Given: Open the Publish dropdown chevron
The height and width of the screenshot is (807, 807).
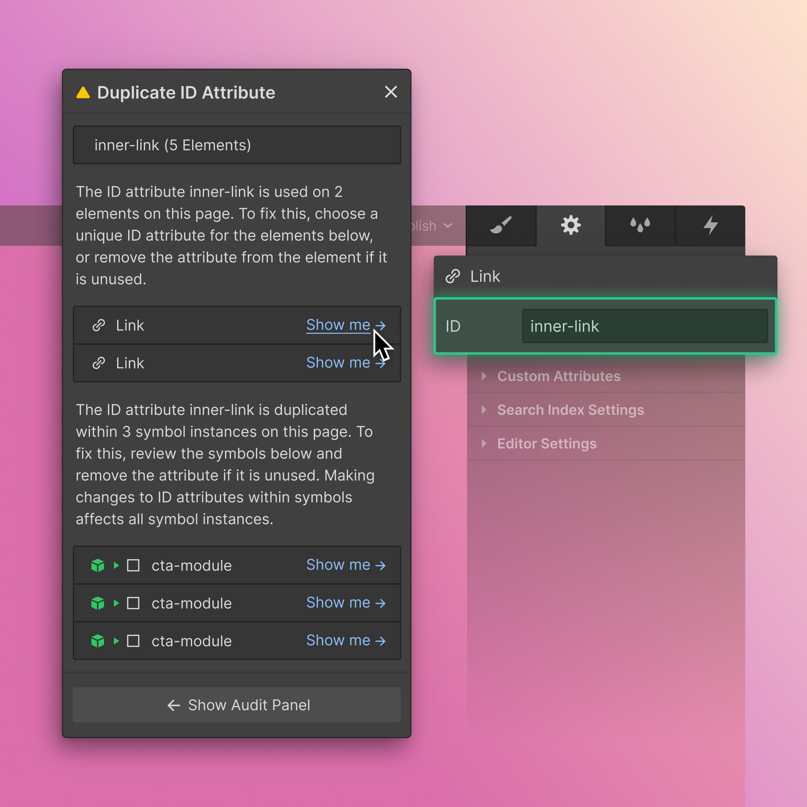Looking at the screenshot, I should tap(448, 226).
